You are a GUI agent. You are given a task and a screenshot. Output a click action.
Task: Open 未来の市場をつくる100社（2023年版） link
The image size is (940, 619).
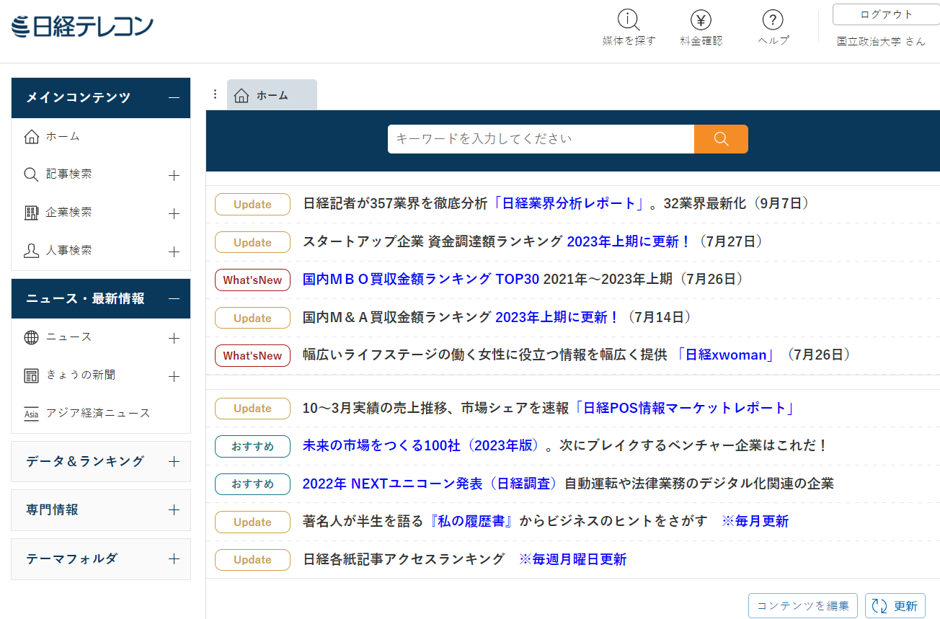pos(420,445)
